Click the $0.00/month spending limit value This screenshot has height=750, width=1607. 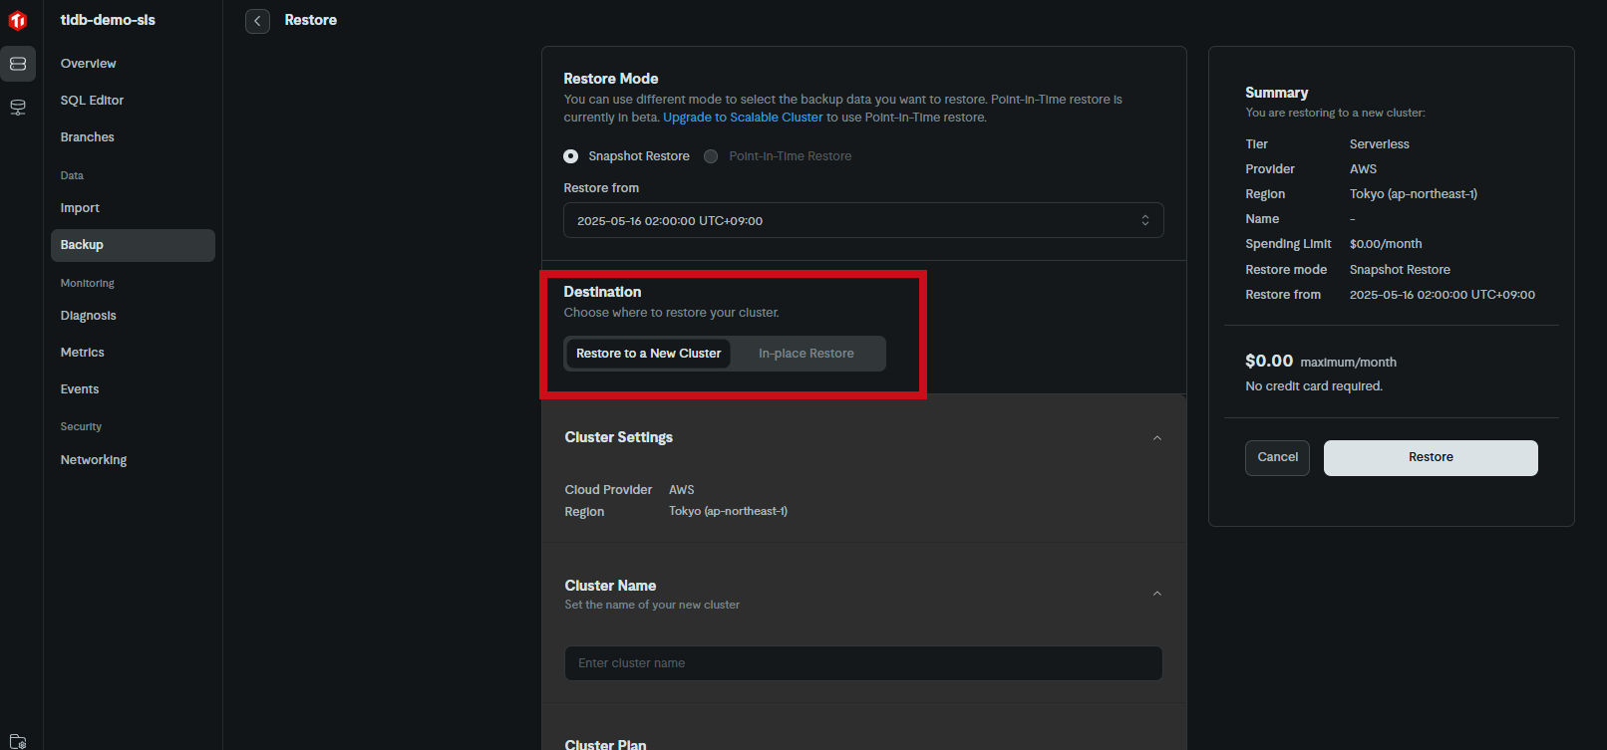tap(1386, 244)
